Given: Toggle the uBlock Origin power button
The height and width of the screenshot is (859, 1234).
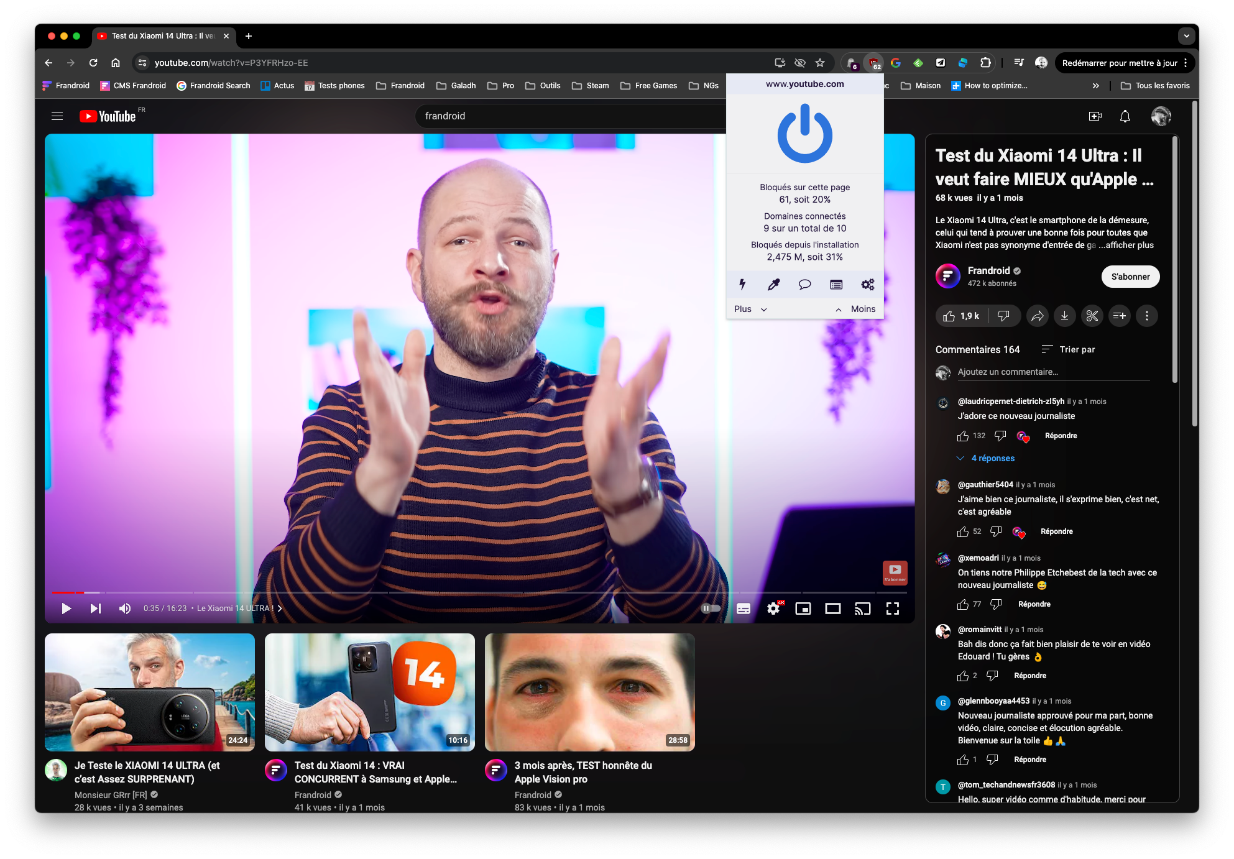Looking at the screenshot, I should point(804,133).
